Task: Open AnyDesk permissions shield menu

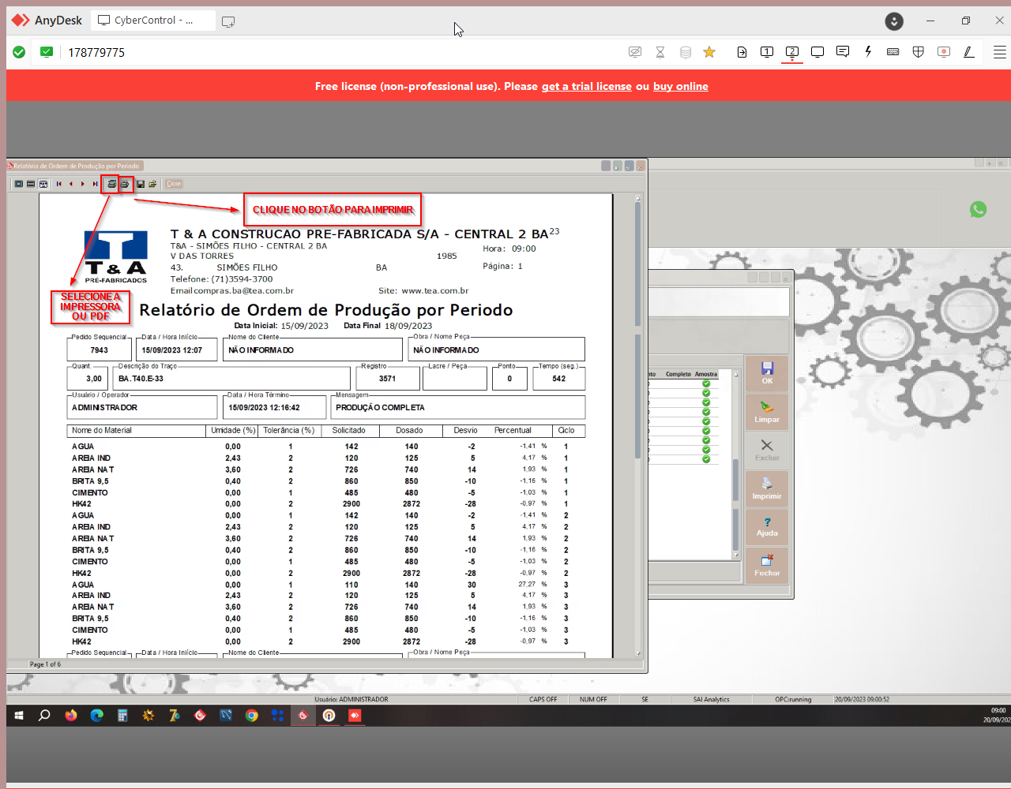Action: click(x=918, y=52)
